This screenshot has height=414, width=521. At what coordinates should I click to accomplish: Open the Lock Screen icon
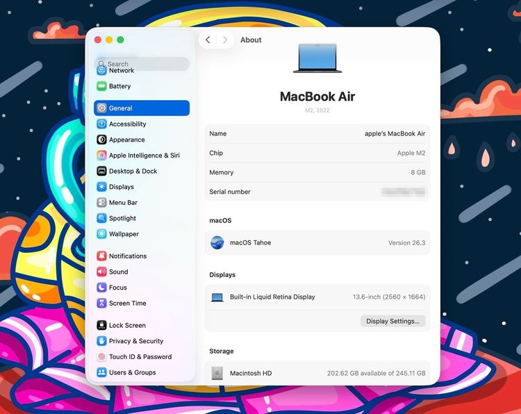click(x=101, y=325)
